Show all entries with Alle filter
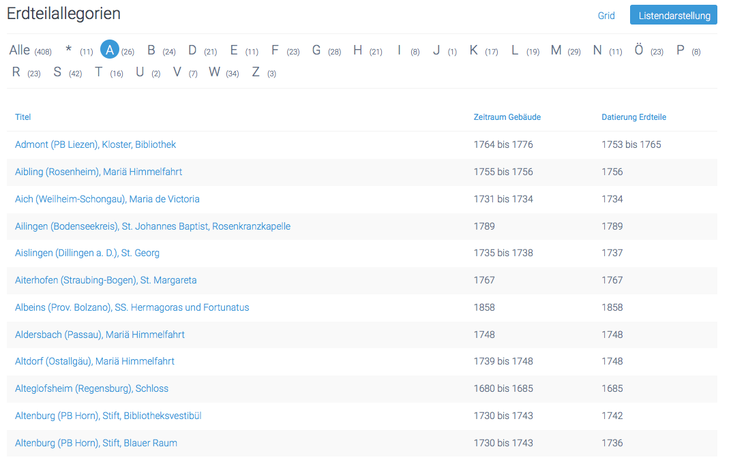 (x=20, y=50)
